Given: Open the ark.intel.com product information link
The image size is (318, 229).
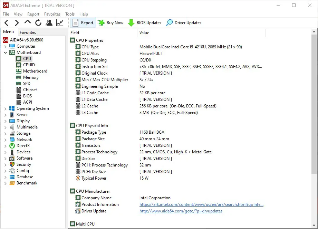Looking at the screenshot, I should tap(201, 204).
